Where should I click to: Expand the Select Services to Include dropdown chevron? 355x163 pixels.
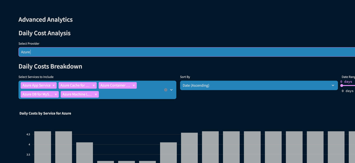[171, 90]
